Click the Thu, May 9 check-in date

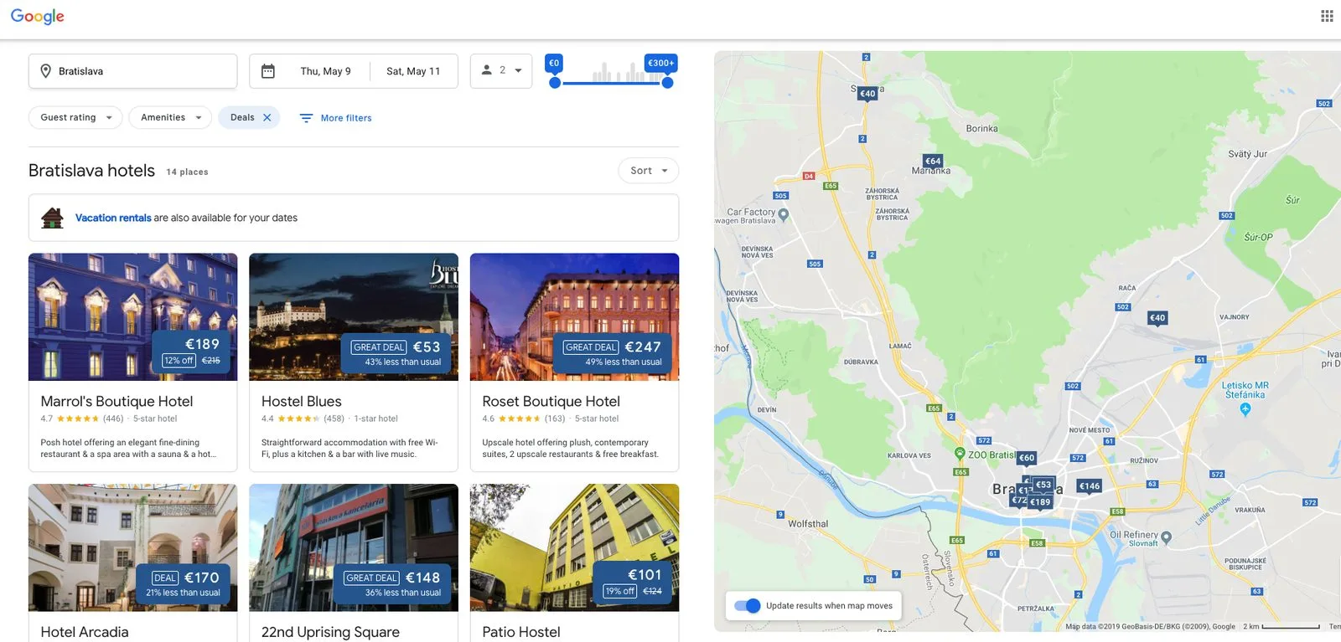pos(326,71)
